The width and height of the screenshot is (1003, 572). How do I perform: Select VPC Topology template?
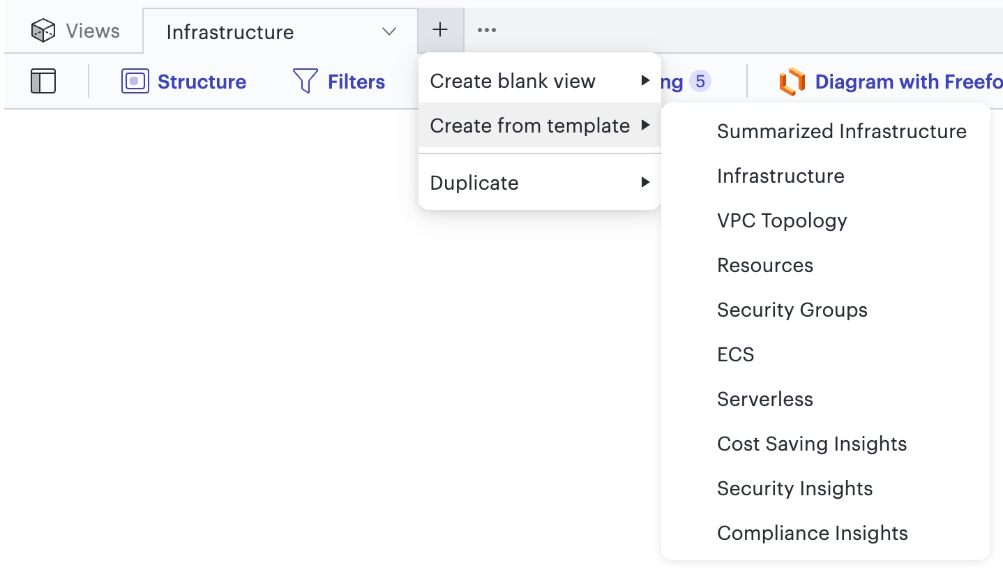[x=825, y=220]
